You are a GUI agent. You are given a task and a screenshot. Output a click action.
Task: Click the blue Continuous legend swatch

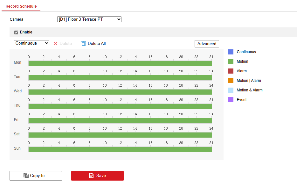pos(231,52)
